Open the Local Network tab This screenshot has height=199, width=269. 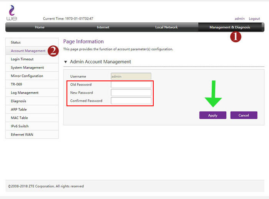click(x=166, y=27)
